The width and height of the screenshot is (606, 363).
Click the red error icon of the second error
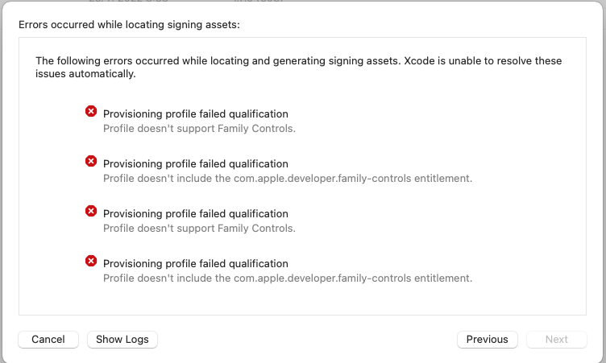[91, 161]
